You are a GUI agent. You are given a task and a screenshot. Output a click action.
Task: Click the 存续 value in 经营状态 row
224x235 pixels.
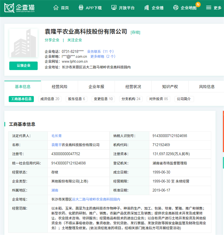[x=55, y=172]
